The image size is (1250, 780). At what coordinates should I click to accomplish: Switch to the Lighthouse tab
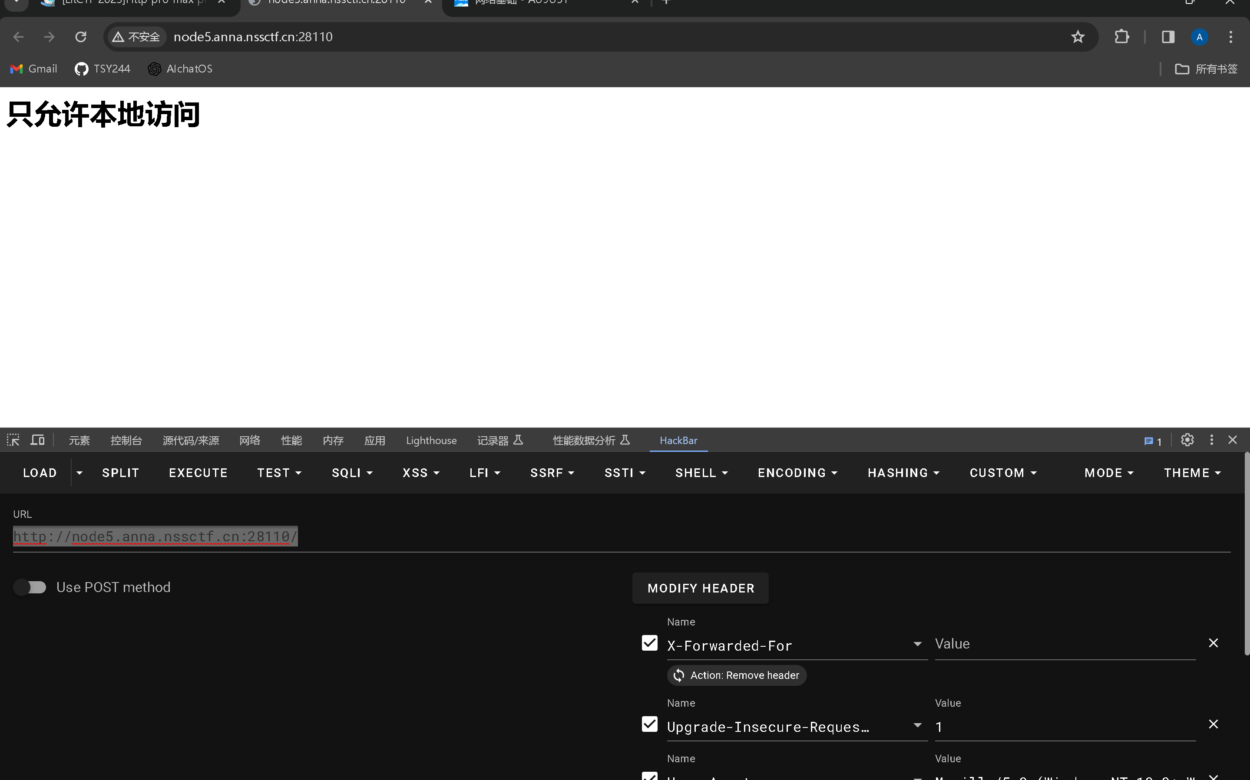[x=431, y=440]
